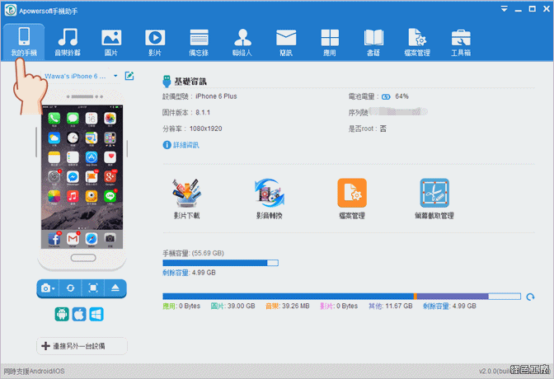The height and width of the screenshot is (379, 554).
Task: Click the 影片: 0 Bytes storage label
Action: click(x=339, y=306)
